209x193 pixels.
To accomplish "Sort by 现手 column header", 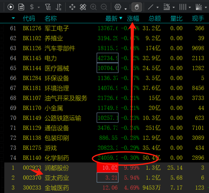I will [x=198, y=18].
